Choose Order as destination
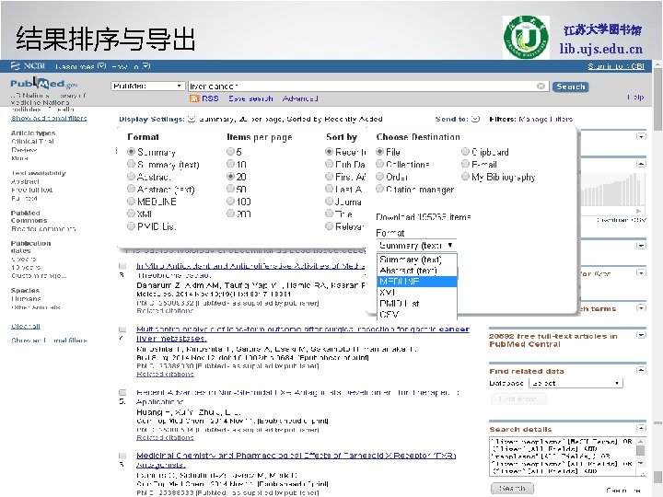 [x=379, y=176]
